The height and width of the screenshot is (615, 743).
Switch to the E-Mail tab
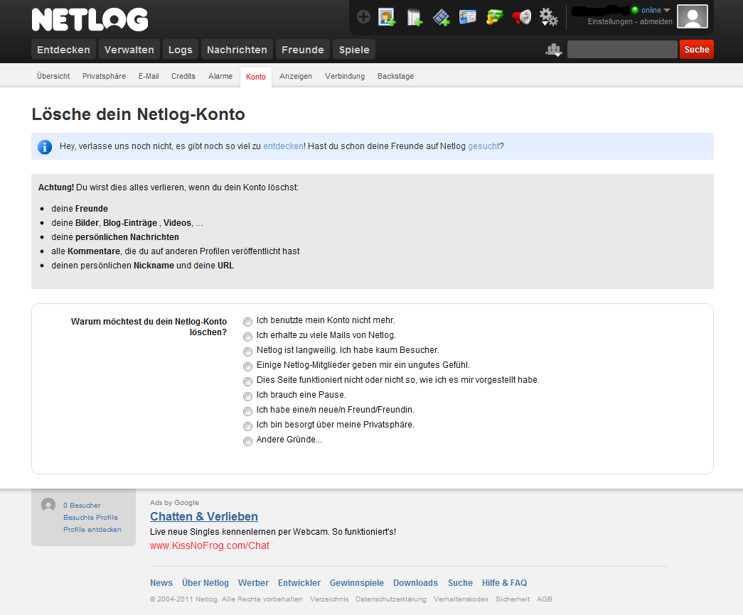click(x=149, y=76)
